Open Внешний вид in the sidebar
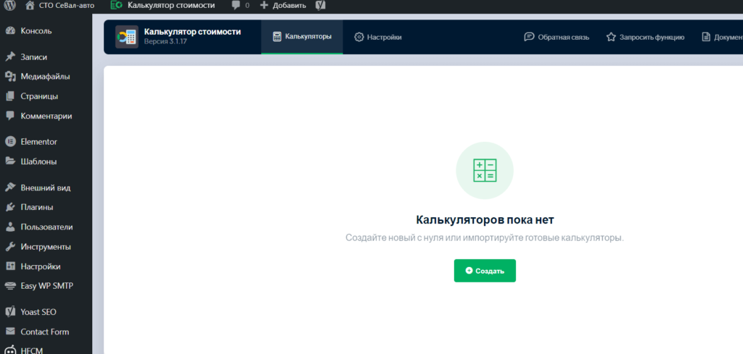This screenshot has width=743, height=354. coord(46,188)
